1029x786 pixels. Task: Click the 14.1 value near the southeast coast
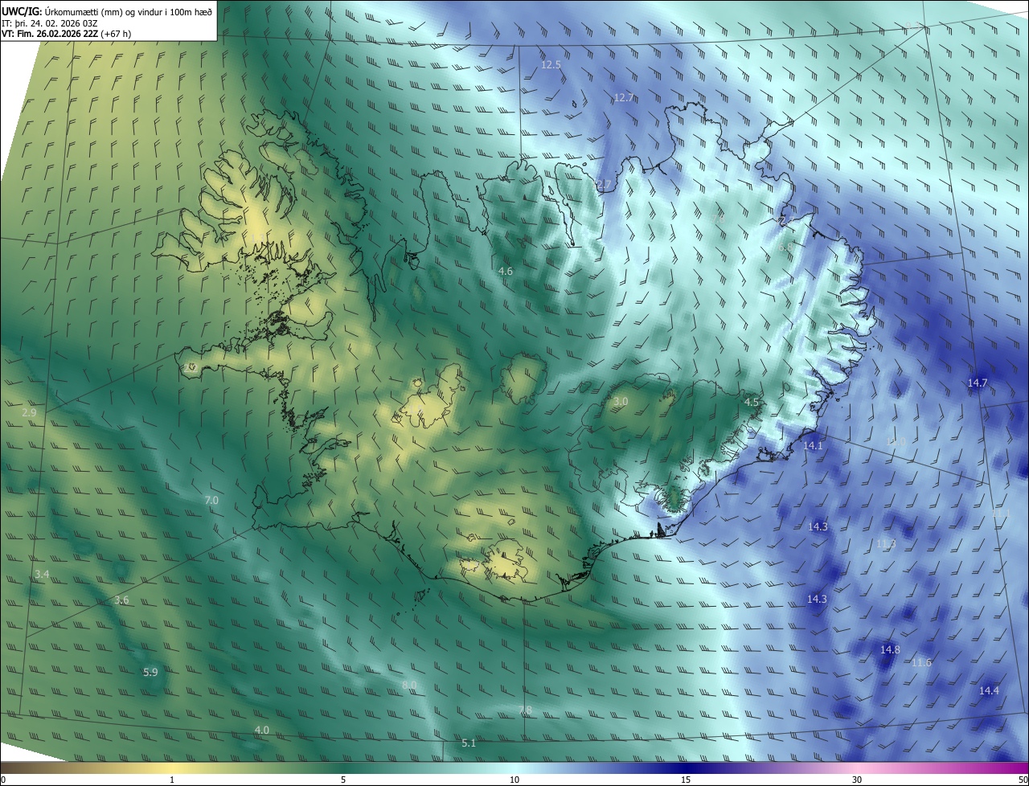pyautogui.click(x=814, y=445)
